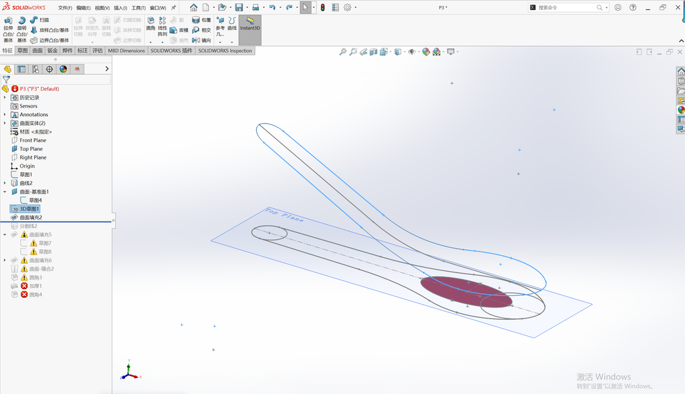Toggle the Hide/Show Items eye icon
Image resolution: width=685 pixels, height=394 pixels.
coord(411,52)
